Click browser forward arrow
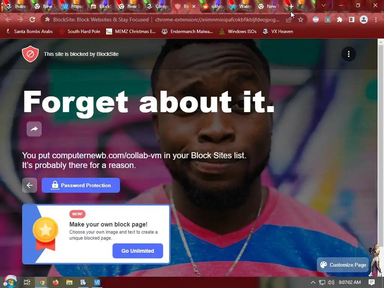 [20, 19]
